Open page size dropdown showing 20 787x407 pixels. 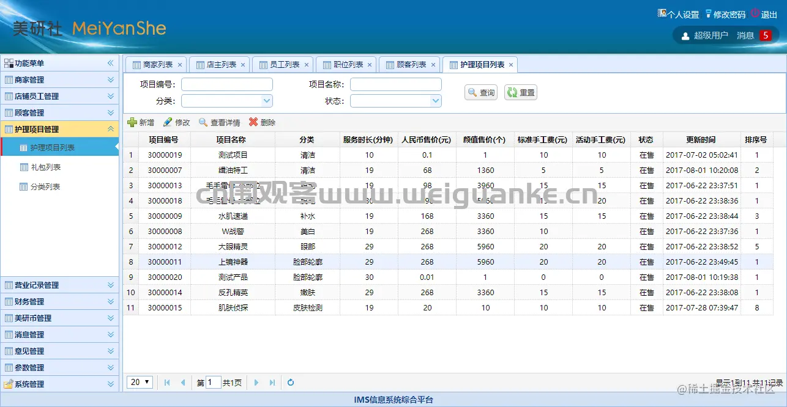[x=141, y=382]
